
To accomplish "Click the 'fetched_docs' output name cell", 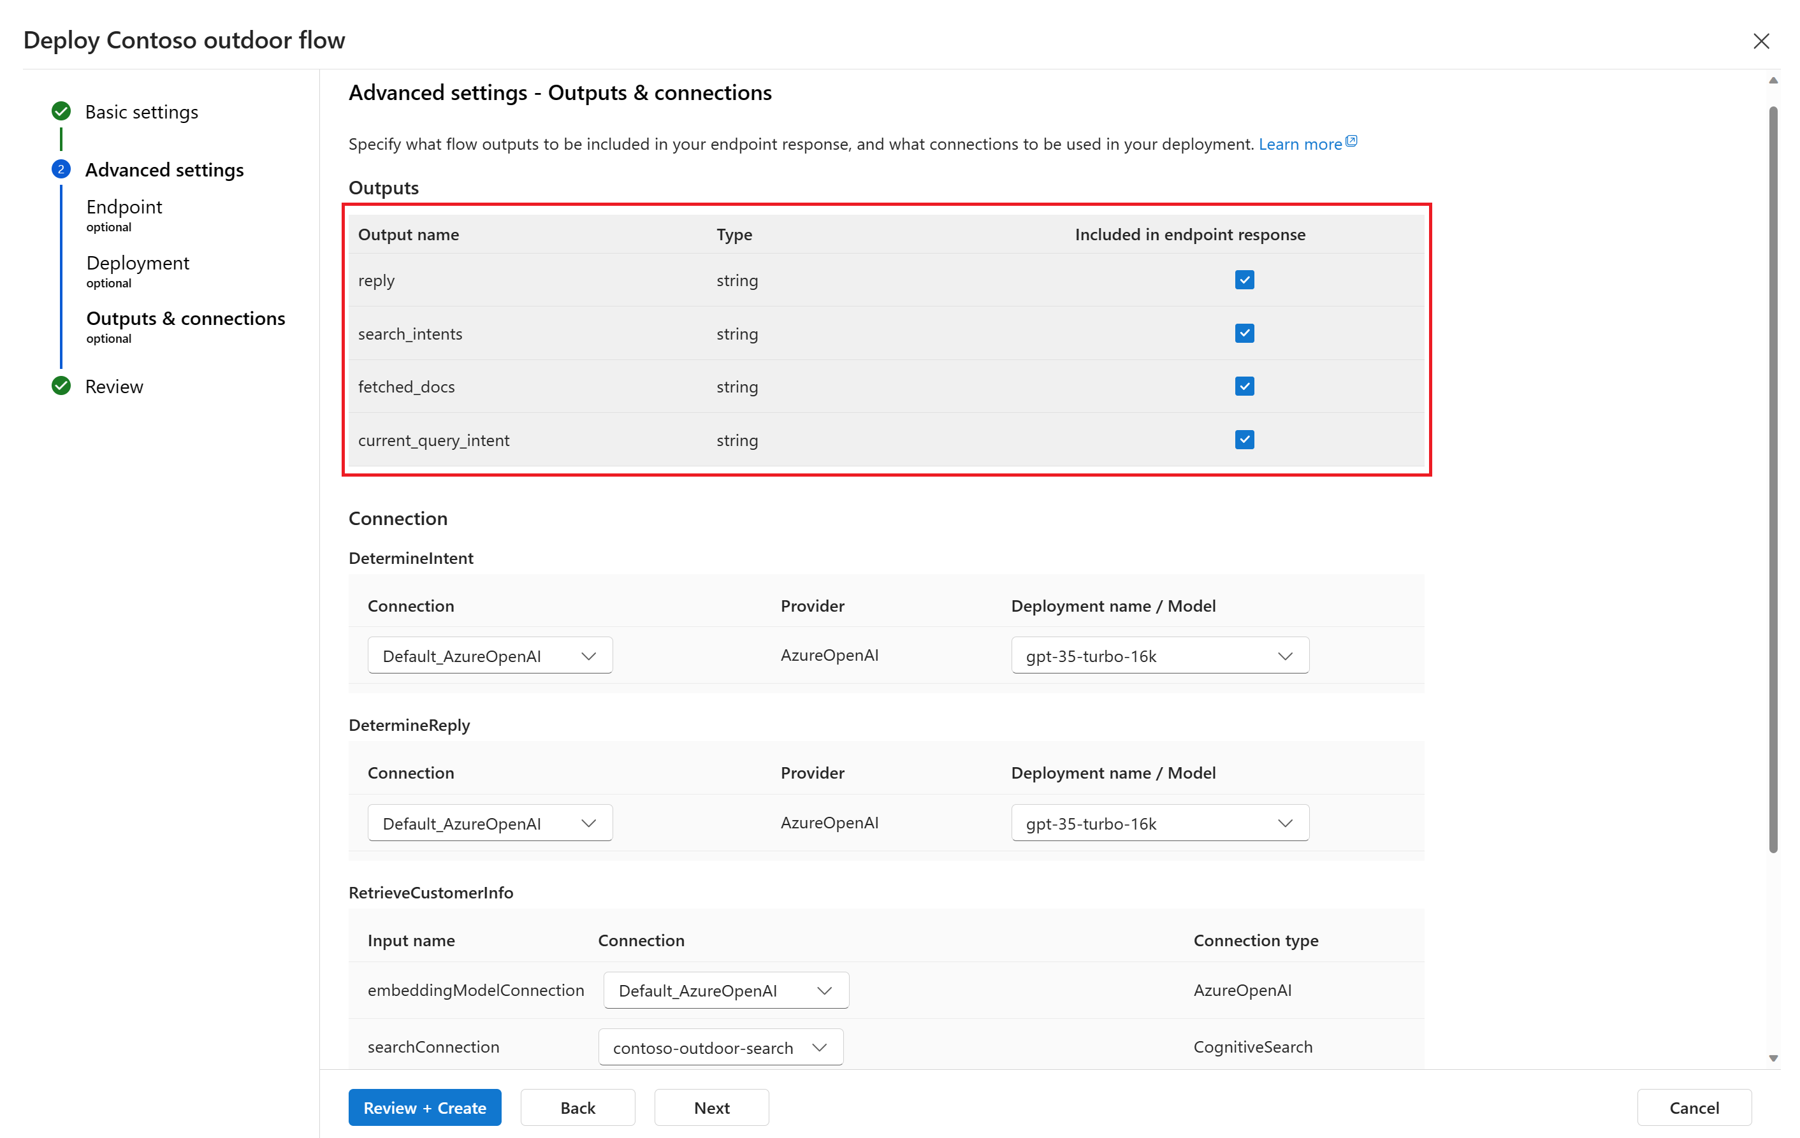I will click(x=406, y=386).
